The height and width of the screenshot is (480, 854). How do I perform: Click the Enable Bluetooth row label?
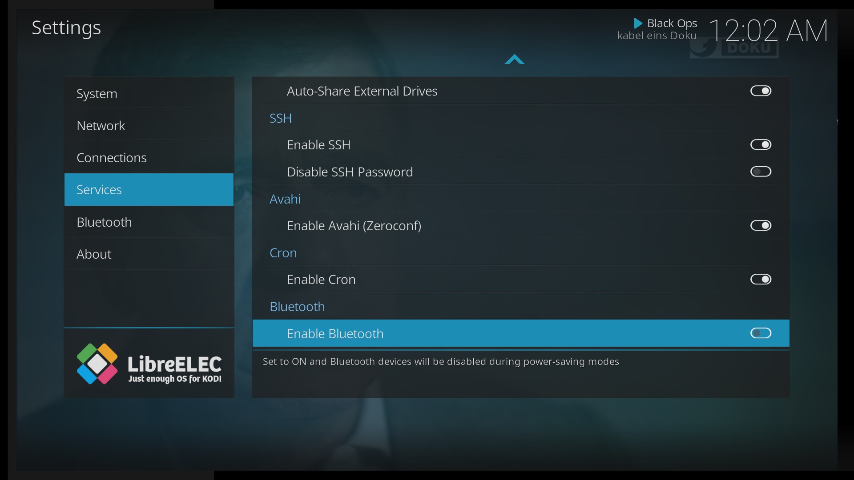[x=335, y=334]
